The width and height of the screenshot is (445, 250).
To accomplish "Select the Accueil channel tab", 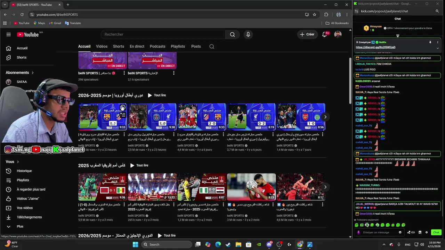I will tap(84, 47).
